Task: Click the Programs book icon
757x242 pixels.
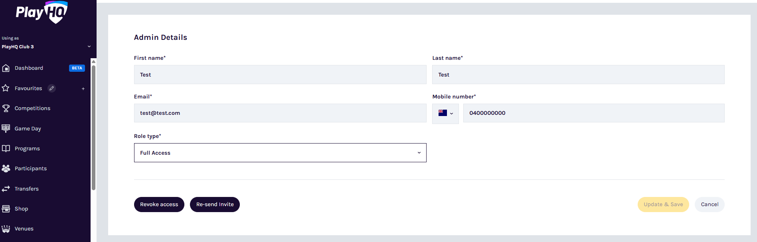Action: [6, 148]
